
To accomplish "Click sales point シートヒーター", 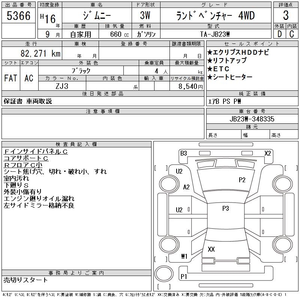I will point(230,77).
